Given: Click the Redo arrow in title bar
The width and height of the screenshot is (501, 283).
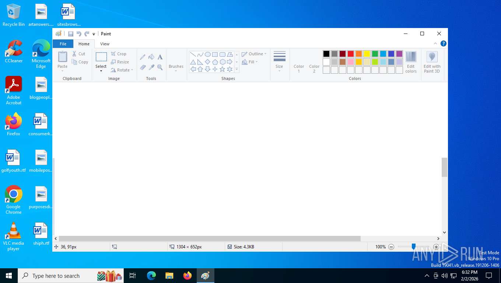Looking at the screenshot, I should pos(87,34).
